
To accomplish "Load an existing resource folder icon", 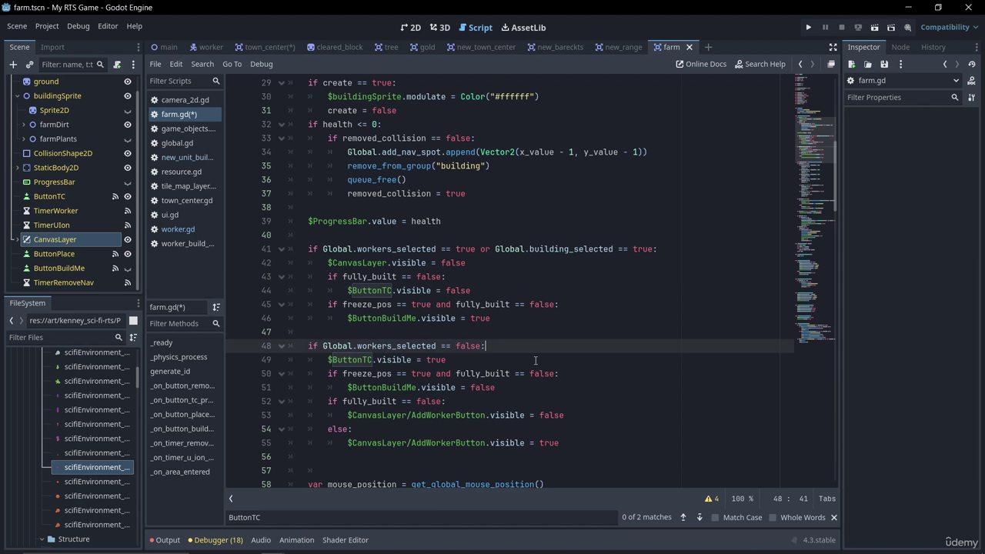I will click(868, 65).
